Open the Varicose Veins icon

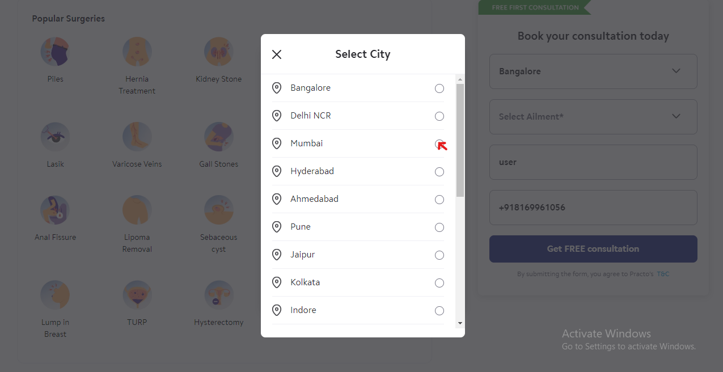point(137,137)
